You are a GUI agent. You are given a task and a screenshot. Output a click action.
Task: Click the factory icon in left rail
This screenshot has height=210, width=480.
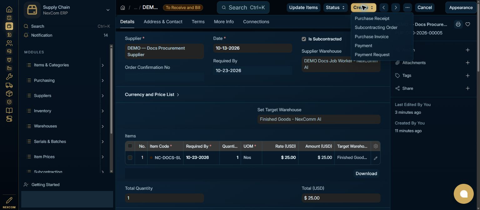pyautogui.click(x=9, y=68)
